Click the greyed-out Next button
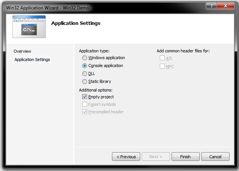239x171 pixels. [x=156, y=157]
